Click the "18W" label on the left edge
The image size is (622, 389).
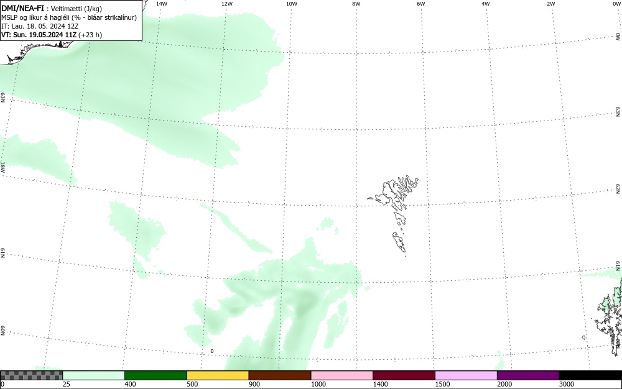coord(2,167)
